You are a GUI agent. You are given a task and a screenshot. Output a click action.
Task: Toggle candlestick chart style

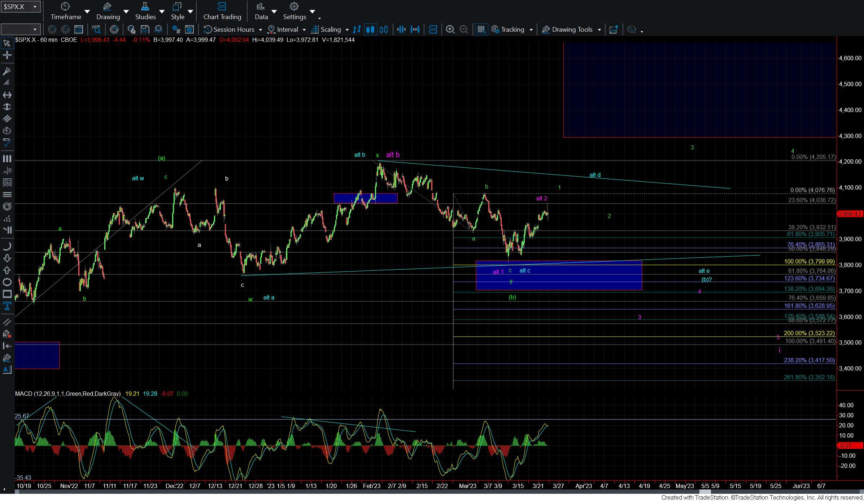(x=370, y=30)
